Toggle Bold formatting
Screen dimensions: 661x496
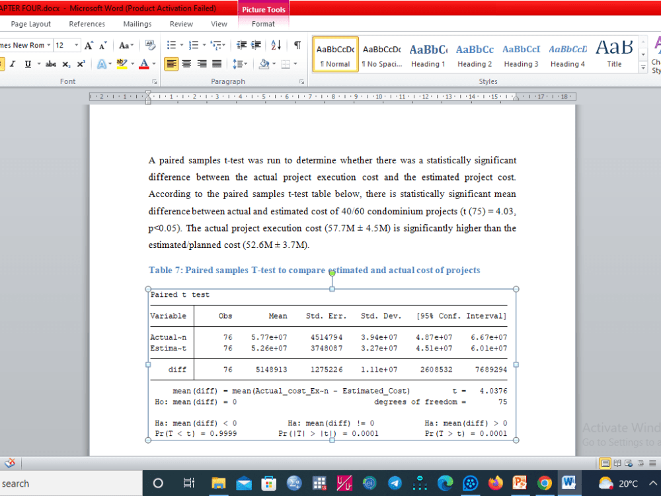3,63
